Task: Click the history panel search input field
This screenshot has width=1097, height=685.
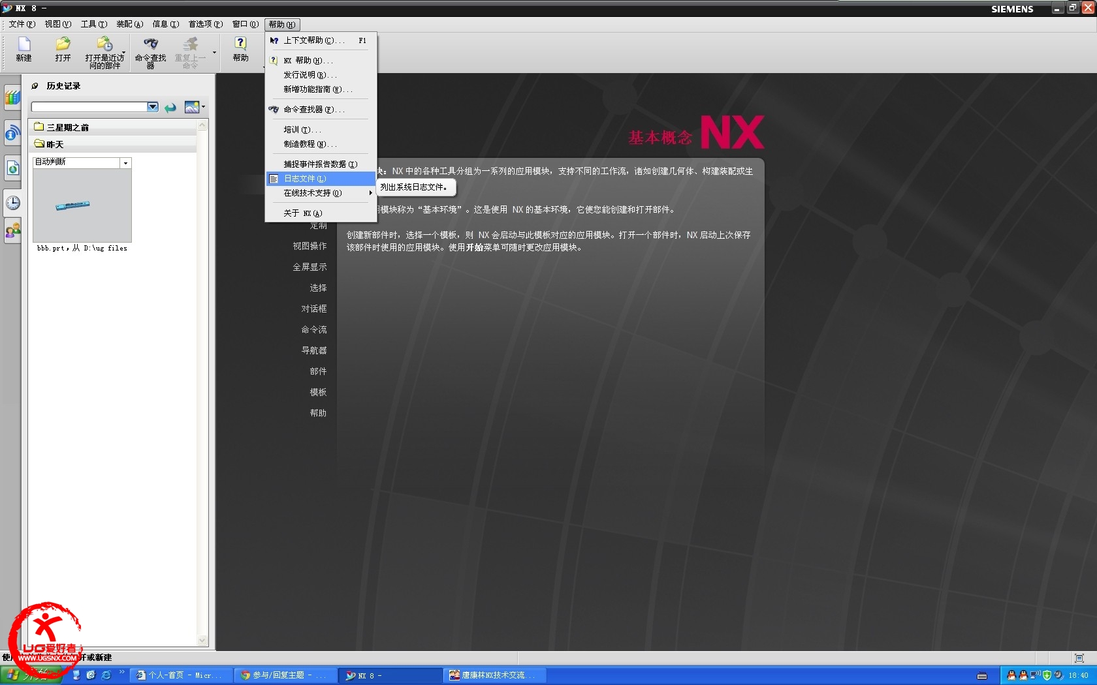Action: (x=89, y=107)
